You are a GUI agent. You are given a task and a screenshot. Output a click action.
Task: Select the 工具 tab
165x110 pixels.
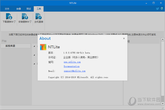point(38,9)
